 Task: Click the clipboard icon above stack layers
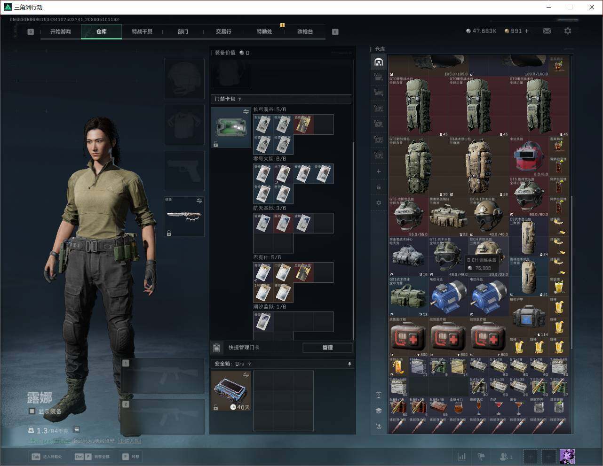coord(379,395)
